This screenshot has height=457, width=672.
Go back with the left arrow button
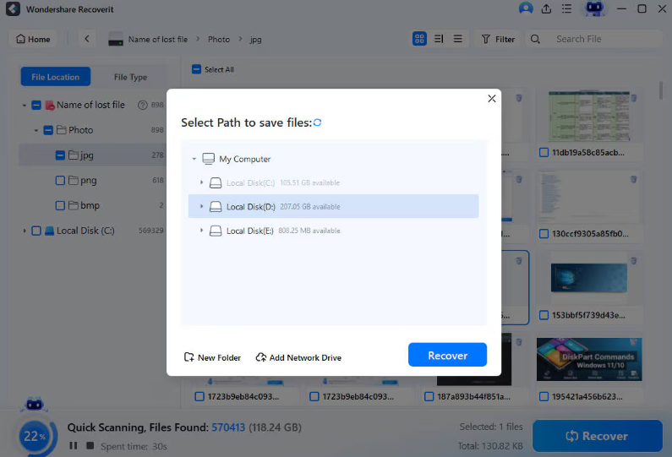pos(87,39)
